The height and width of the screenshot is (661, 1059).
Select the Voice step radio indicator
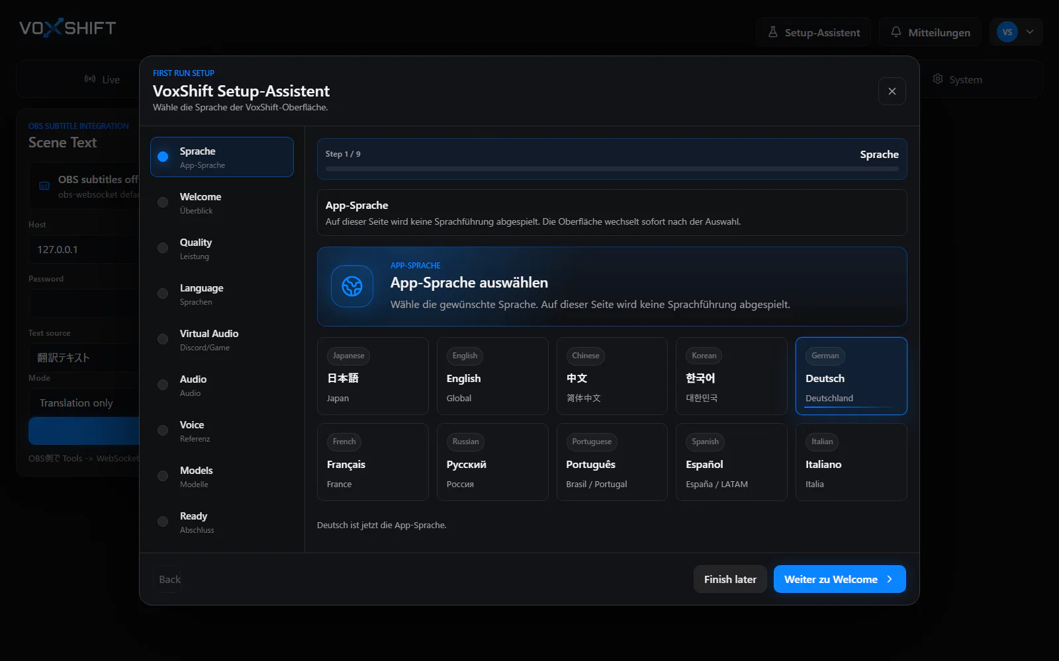pyautogui.click(x=163, y=430)
